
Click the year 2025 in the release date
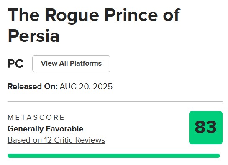[x=102, y=86]
